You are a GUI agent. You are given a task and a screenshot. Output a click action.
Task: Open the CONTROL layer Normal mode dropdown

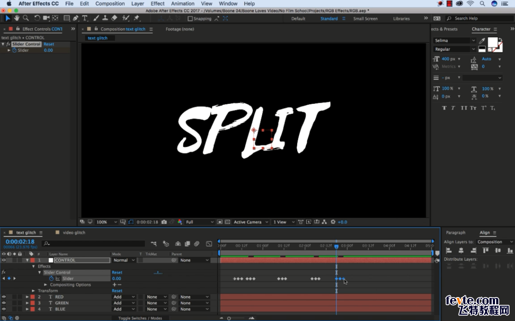pos(124,260)
